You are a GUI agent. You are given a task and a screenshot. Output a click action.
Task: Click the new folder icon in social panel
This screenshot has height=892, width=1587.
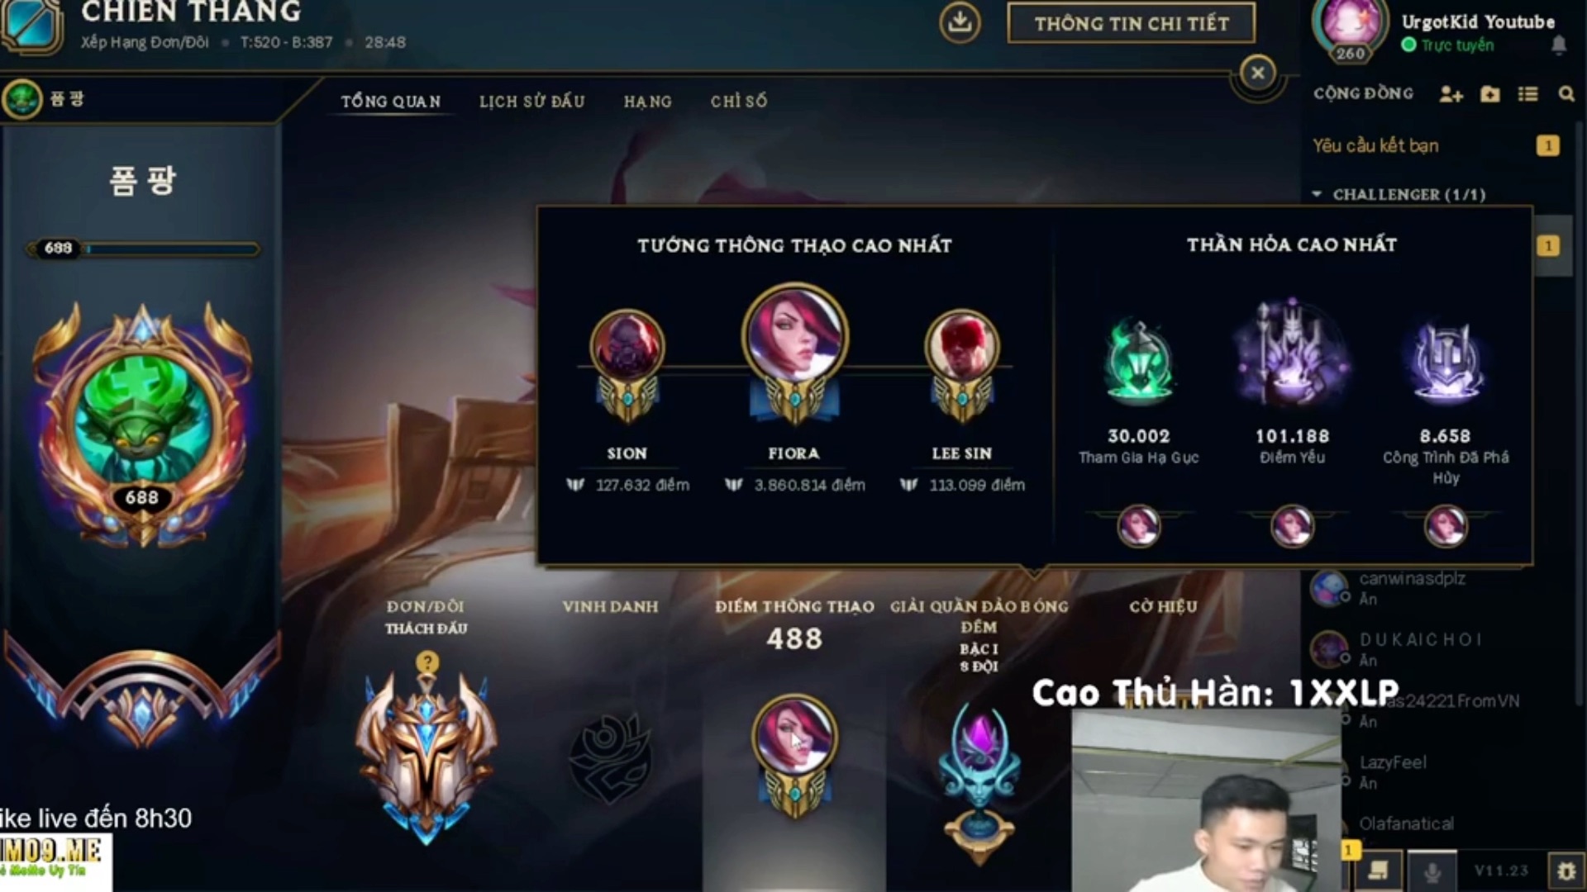1489,94
